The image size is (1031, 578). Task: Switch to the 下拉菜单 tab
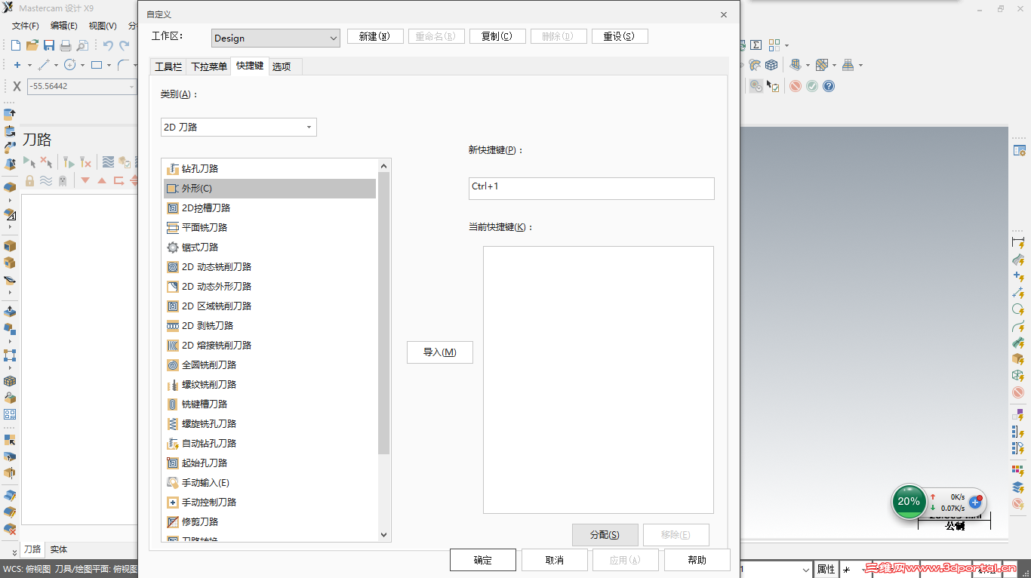(209, 66)
